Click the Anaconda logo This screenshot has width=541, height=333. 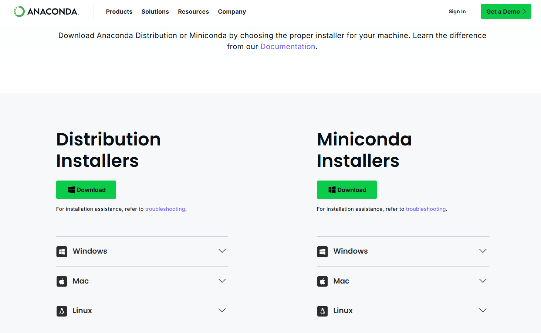pyautogui.click(x=46, y=11)
